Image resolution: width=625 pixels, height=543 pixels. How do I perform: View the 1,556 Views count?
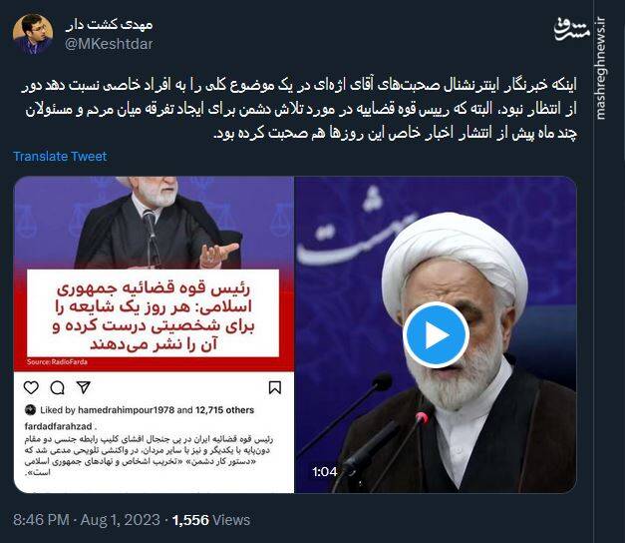pos(211,520)
